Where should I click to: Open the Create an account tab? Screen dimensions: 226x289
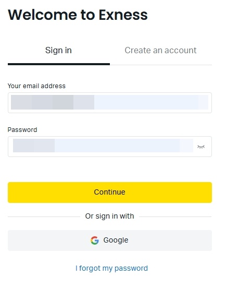[x=160, y=50]
